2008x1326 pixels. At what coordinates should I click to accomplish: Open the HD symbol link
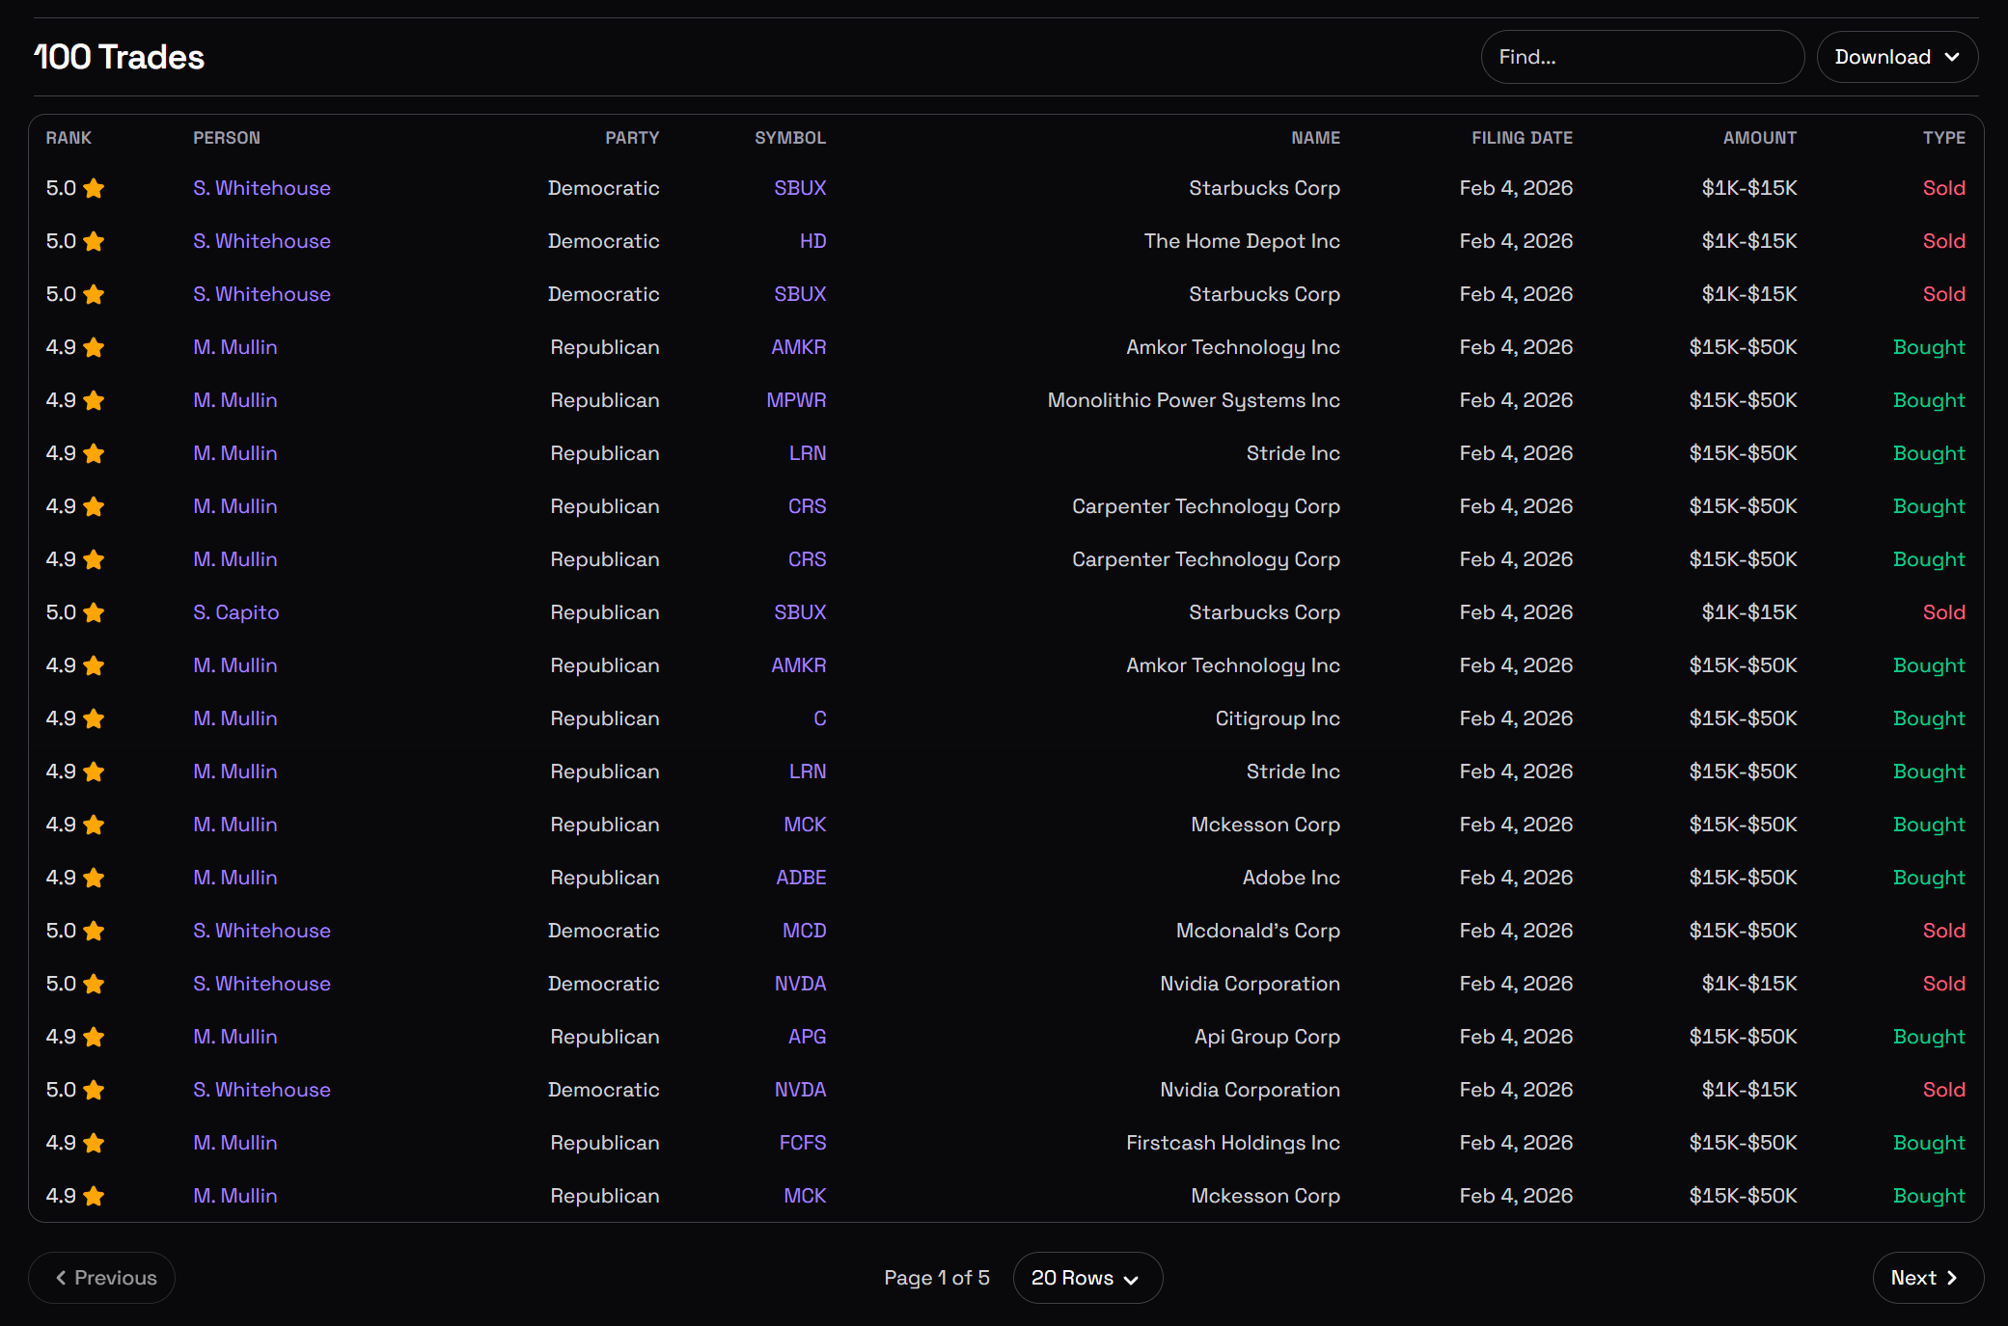click(812, 241)
